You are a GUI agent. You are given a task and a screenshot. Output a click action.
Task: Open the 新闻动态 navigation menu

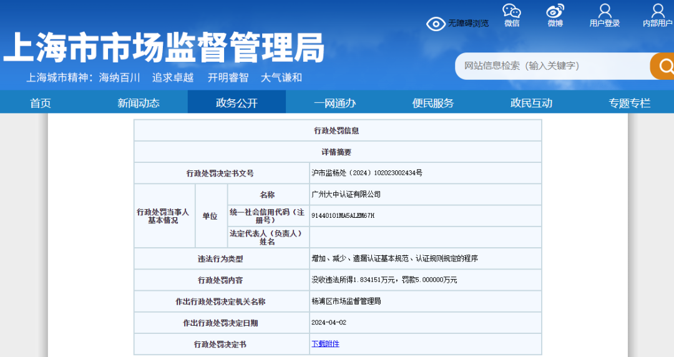point(139,103)
